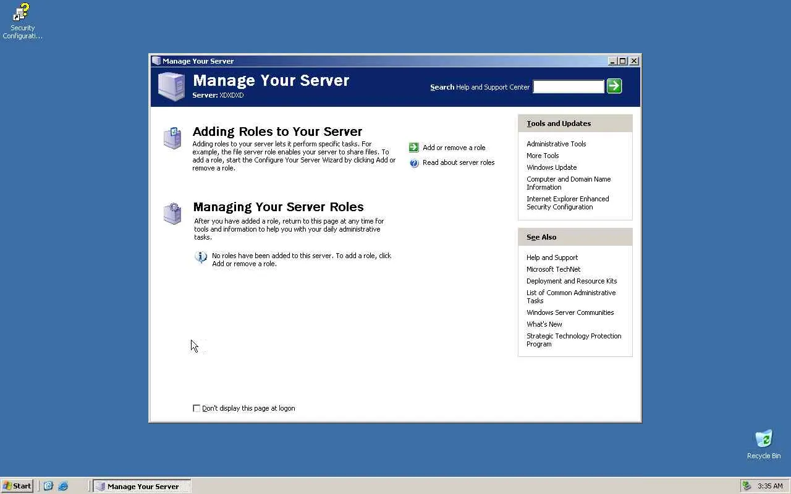Viewport: 791px width, 494px height.
Task: Click the Adding Roles to Your Server icon
Action: [x=172, y=138]
